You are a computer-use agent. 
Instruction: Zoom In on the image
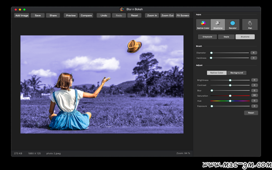(x=152, y=16)
